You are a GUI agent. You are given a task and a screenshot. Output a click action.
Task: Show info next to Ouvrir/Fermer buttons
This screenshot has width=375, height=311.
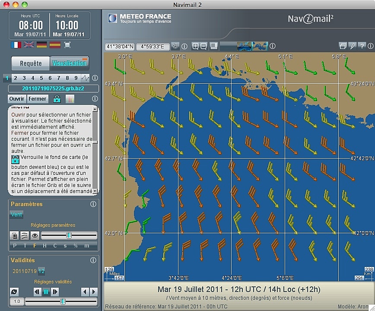click(x=95, y=98)
